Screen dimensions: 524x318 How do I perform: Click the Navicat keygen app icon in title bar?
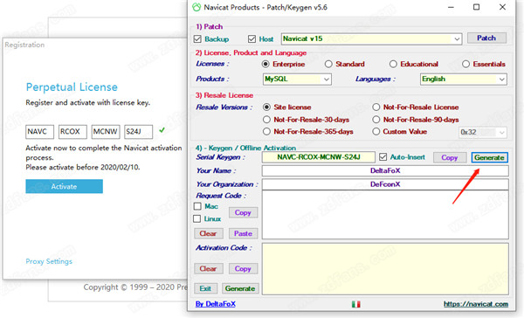coord(196,7)
